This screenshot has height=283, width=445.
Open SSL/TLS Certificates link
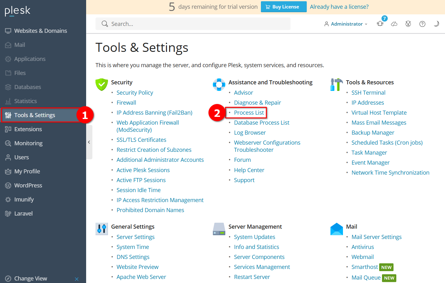(x=141, y=140)
